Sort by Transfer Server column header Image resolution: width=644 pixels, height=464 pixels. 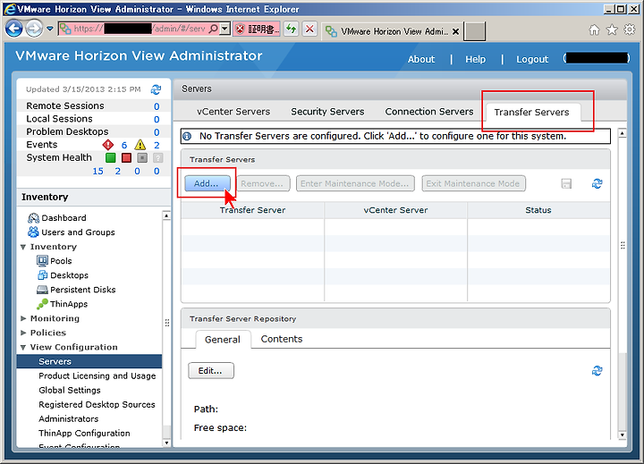click(252, 210)
